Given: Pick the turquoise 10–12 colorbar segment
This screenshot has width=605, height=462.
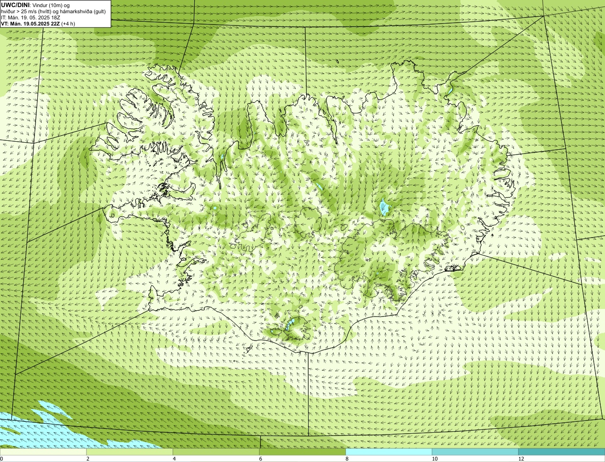Looking at the screenshot, I should coord(476,452).
